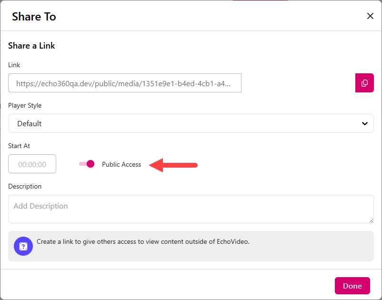Click the Share a Link heading
382x300 pixels.
pos(31,46)
